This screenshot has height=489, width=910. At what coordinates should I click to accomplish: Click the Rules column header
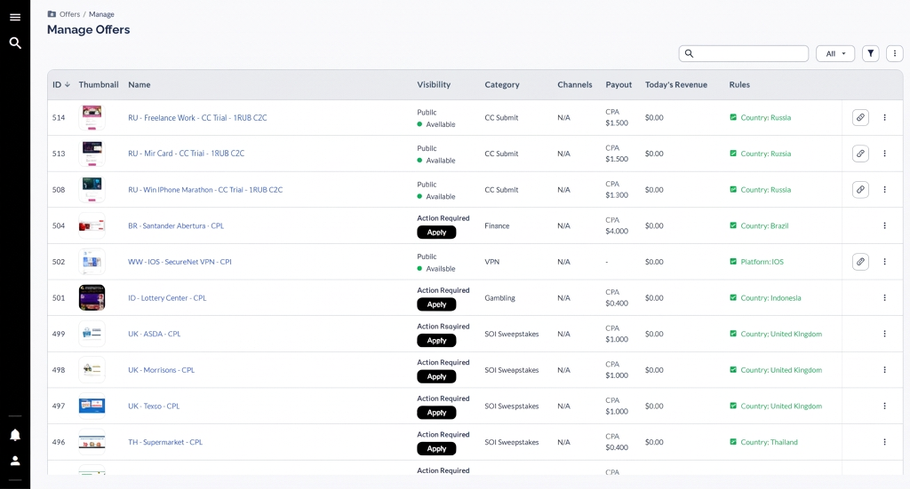click(x=739, y=84)
